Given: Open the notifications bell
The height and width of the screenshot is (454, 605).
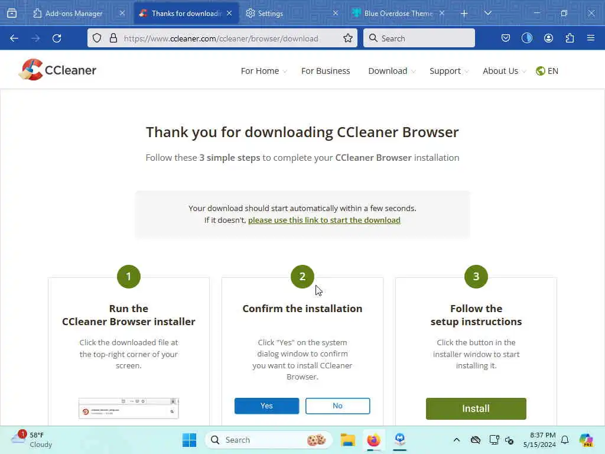Looking at the screenshot, I should 565,440.
